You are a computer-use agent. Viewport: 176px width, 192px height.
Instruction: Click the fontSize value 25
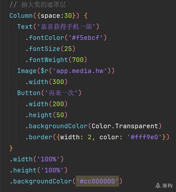[x=68, y=49]
